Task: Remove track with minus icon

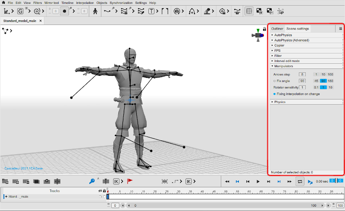Action: [26, 181]
